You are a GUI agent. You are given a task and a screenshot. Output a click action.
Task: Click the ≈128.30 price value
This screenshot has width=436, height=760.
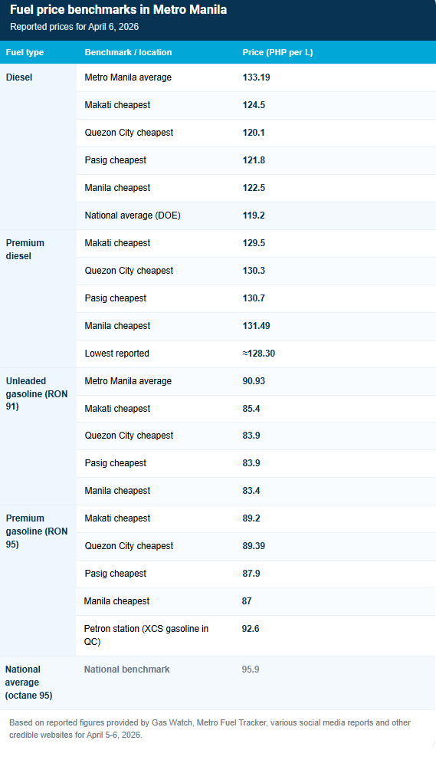(x=259, y=354)
